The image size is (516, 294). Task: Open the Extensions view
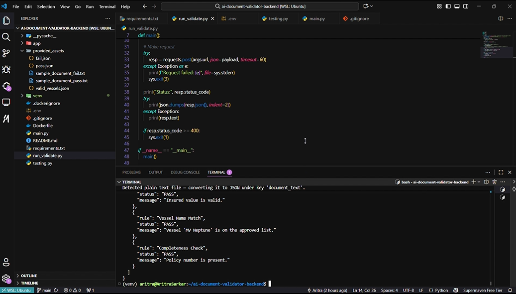pyautogui.click(x=6, y=86)
